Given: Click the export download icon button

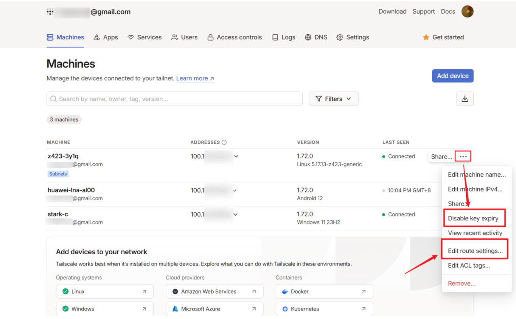Looking at the screenshot, I should tap(464, 99).
